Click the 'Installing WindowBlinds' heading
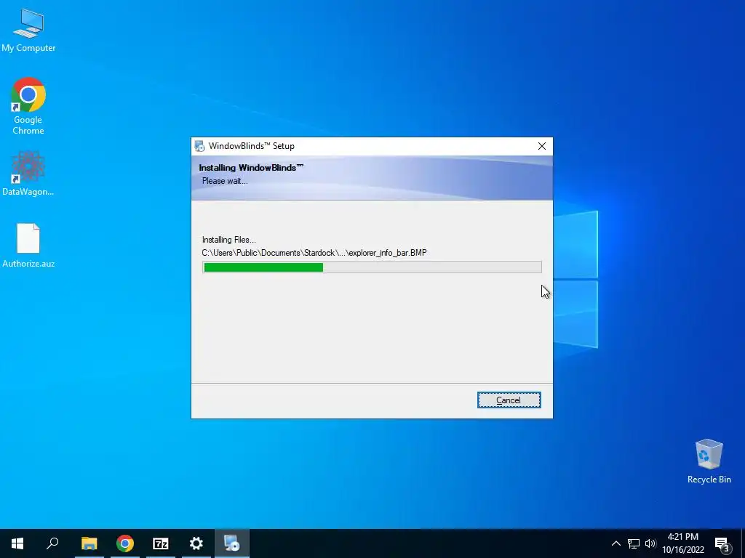This screenshot has width=745, height=558. [251, 168]
